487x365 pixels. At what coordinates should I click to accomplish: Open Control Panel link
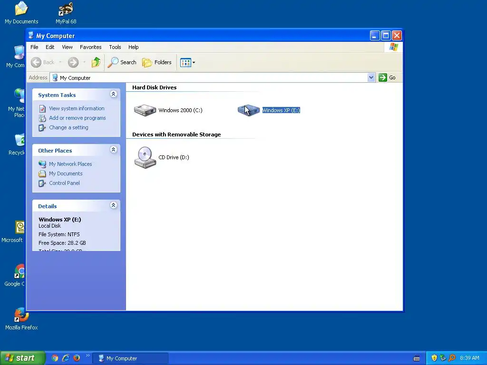pos(64,183)
